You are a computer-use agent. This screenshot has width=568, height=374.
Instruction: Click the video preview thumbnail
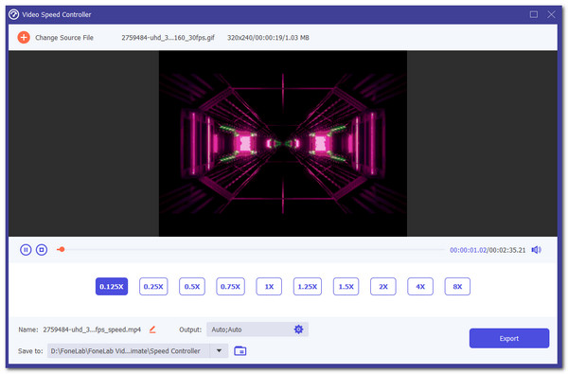coord(283,144)
